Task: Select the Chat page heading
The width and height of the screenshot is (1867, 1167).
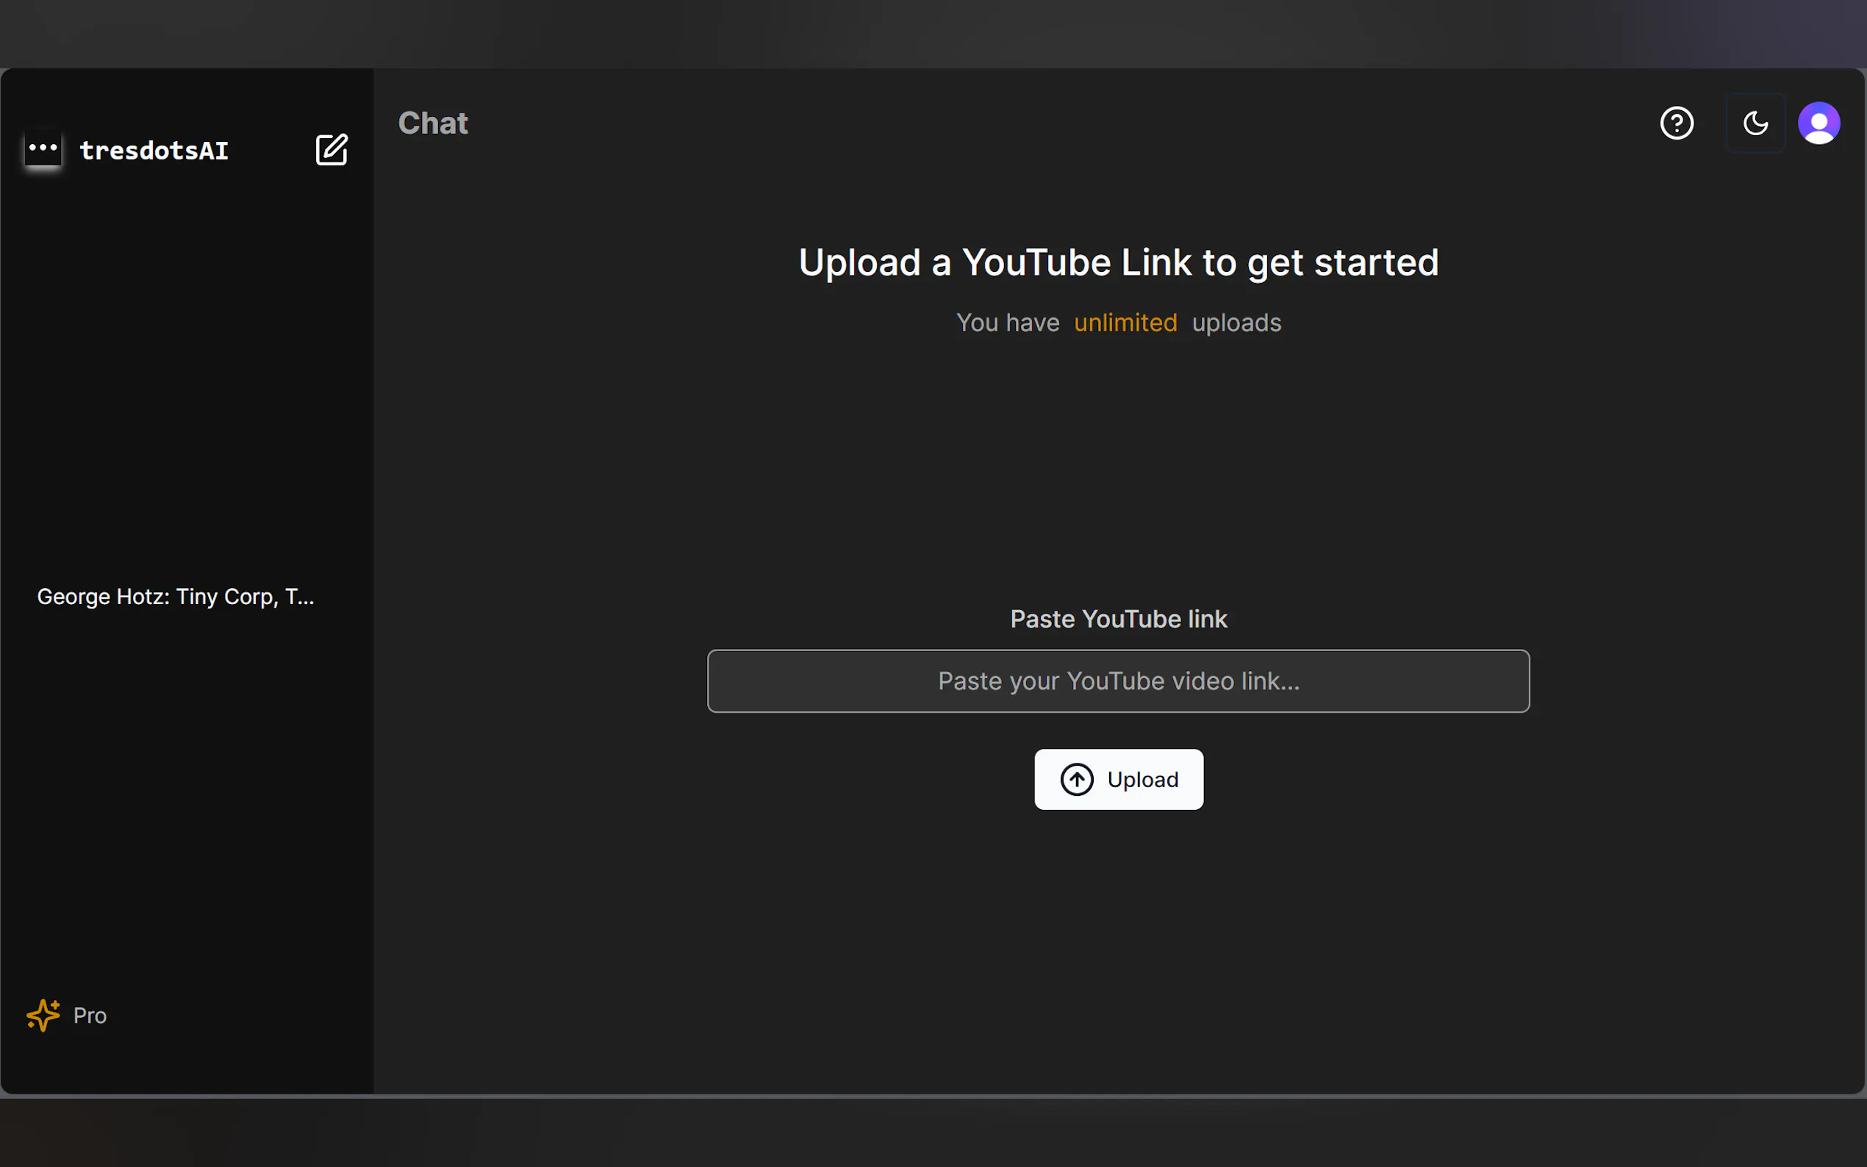Action: [x=433, y=123]
